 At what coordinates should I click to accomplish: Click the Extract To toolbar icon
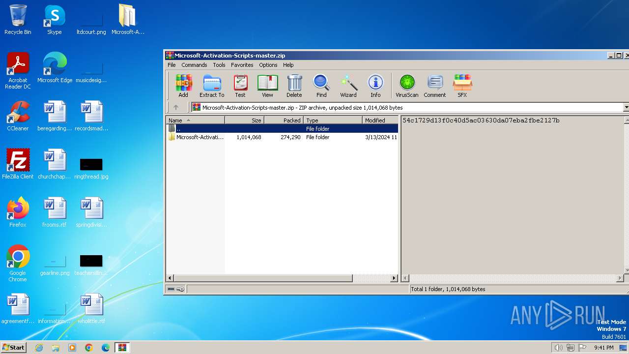(212, 86)
